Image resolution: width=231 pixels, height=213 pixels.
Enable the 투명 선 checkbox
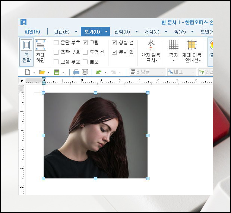85,52
